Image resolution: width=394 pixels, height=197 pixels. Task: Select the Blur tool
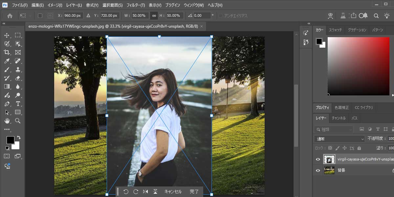(18, 86)
